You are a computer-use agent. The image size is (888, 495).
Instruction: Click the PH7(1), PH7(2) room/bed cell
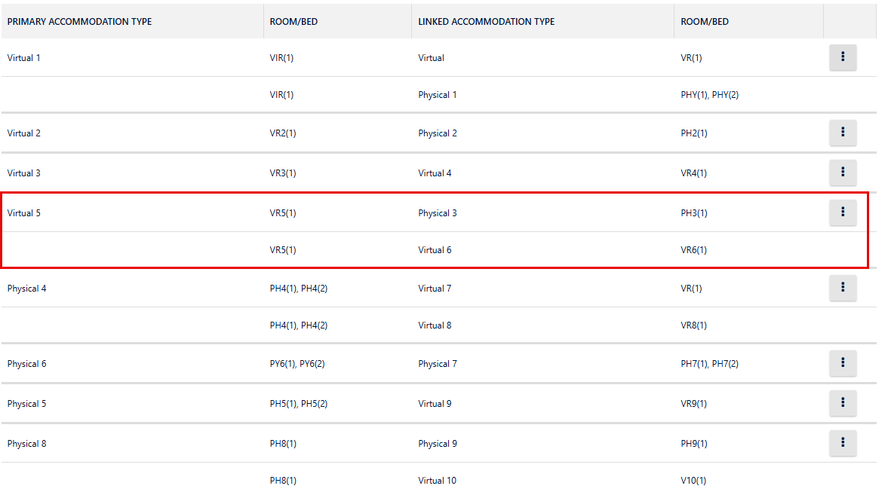pos(709,364)
